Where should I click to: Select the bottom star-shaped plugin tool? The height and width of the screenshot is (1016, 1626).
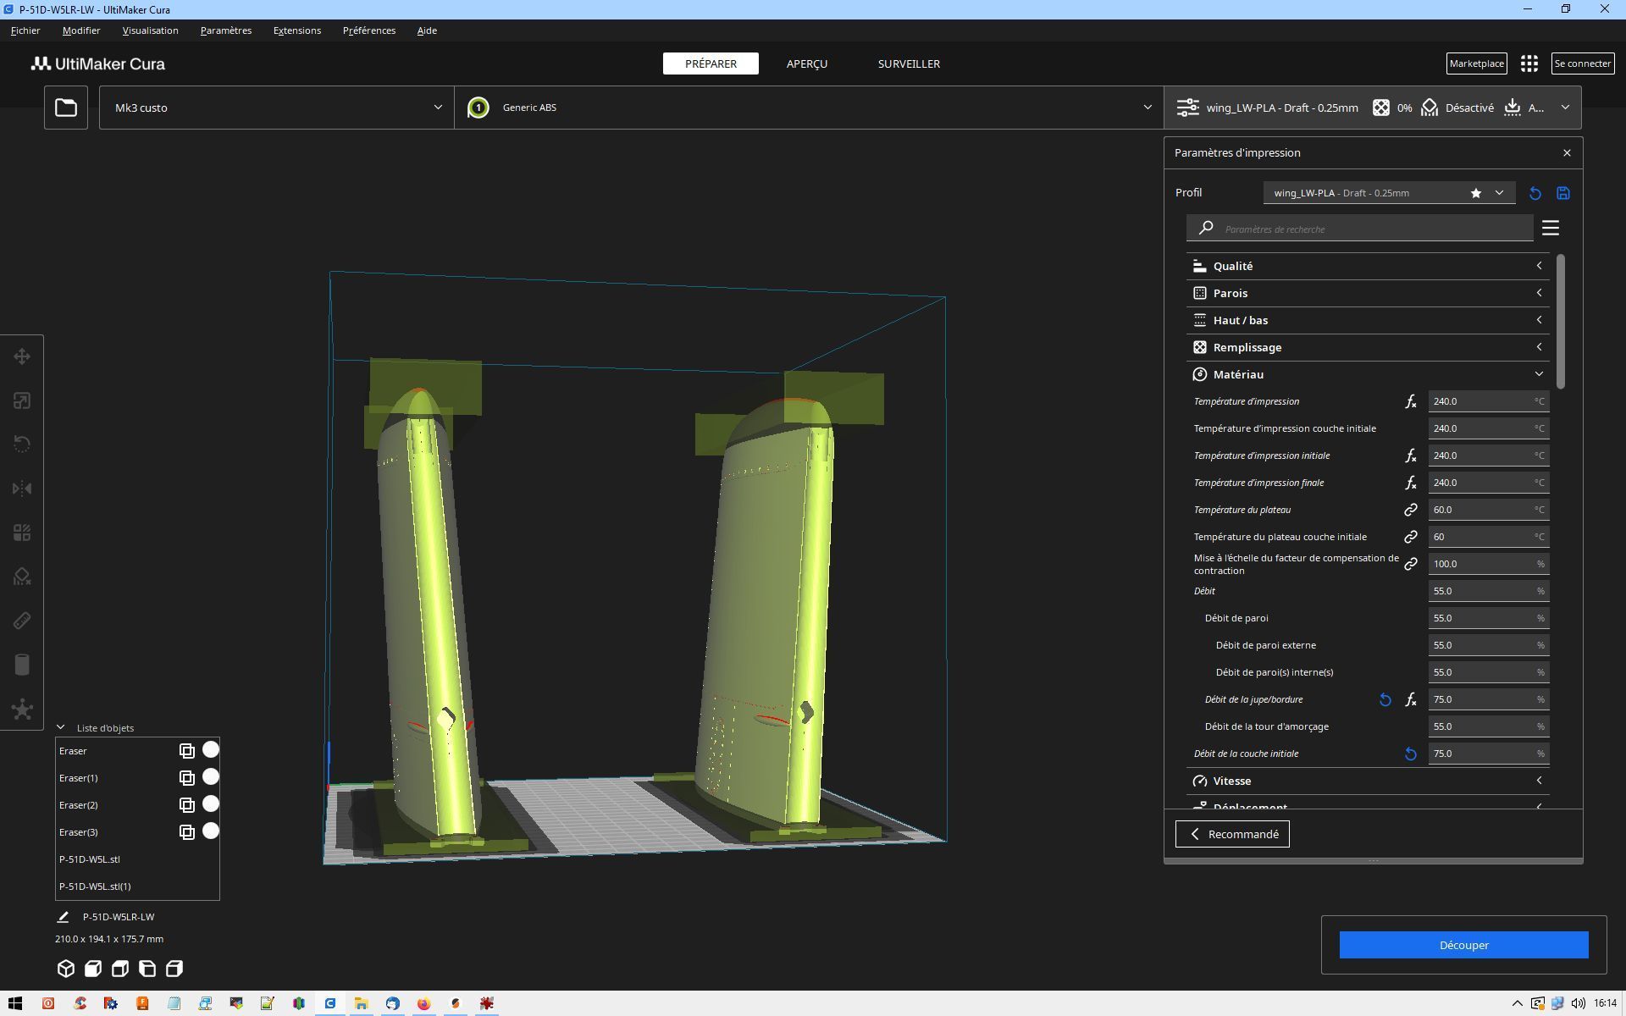point(22,710)
